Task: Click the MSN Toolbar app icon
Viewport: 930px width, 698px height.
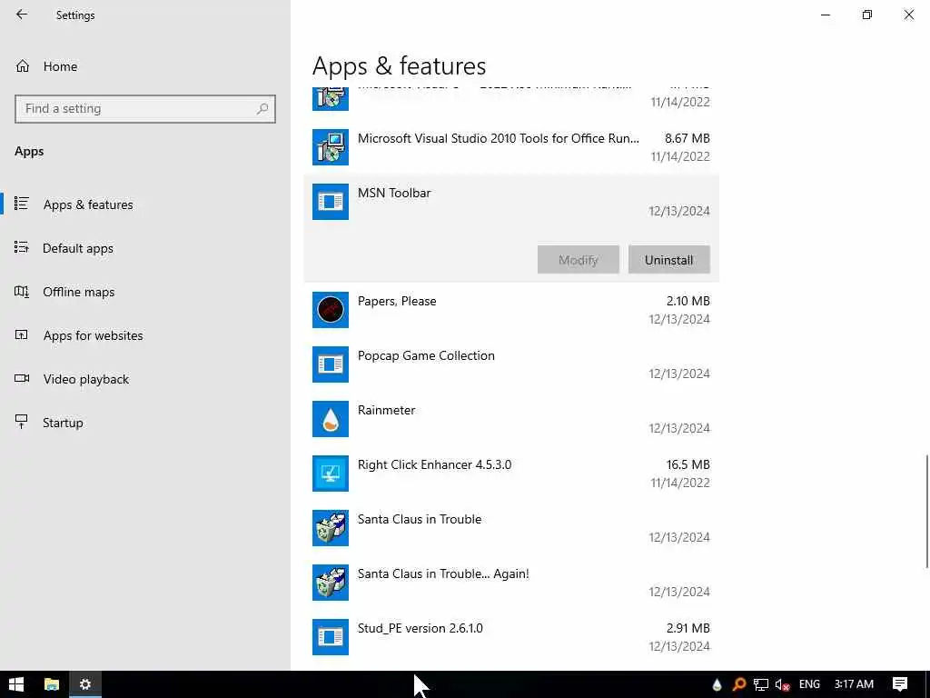Action: (x=331, y=202)
